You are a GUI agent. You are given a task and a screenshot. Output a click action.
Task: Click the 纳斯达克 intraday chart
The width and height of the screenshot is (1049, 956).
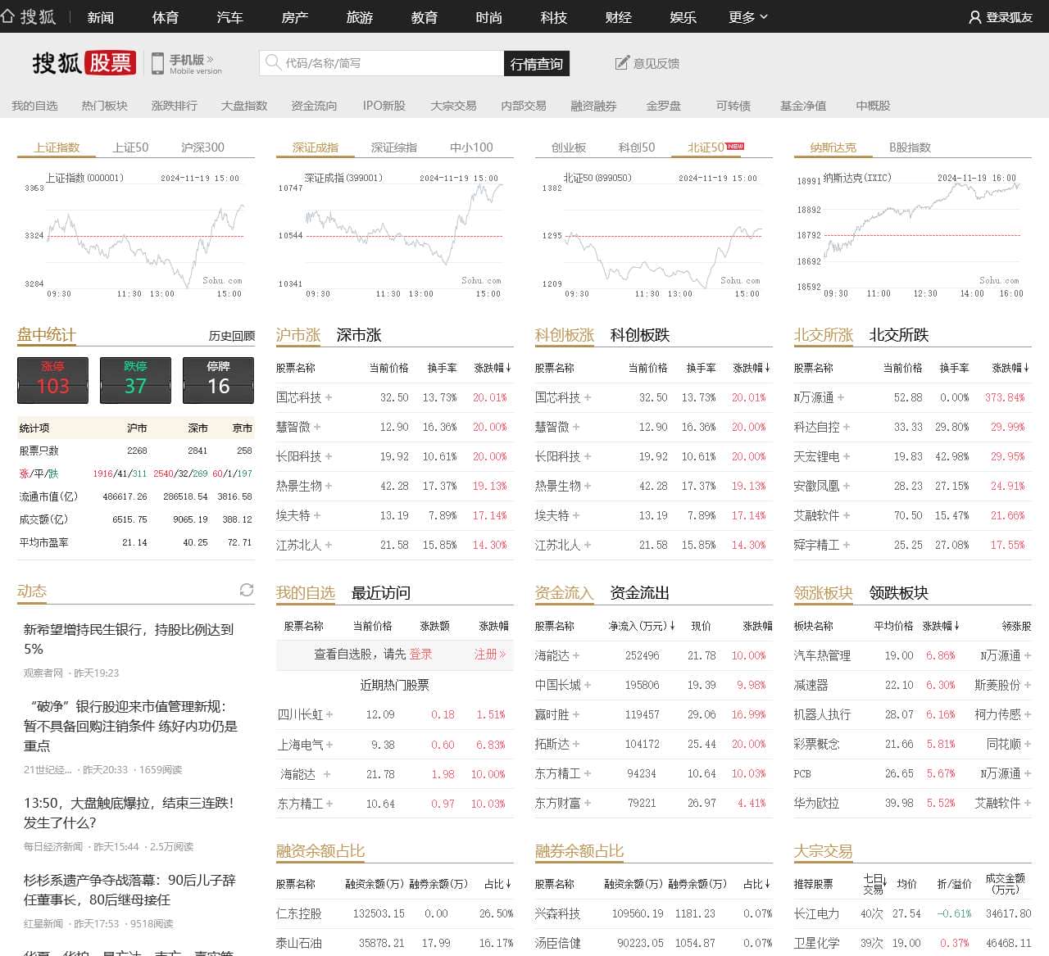click(x=911, y=235)
